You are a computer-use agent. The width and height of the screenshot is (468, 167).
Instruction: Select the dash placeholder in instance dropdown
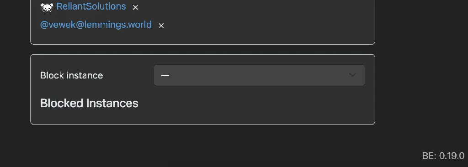(x=165, y=75)
